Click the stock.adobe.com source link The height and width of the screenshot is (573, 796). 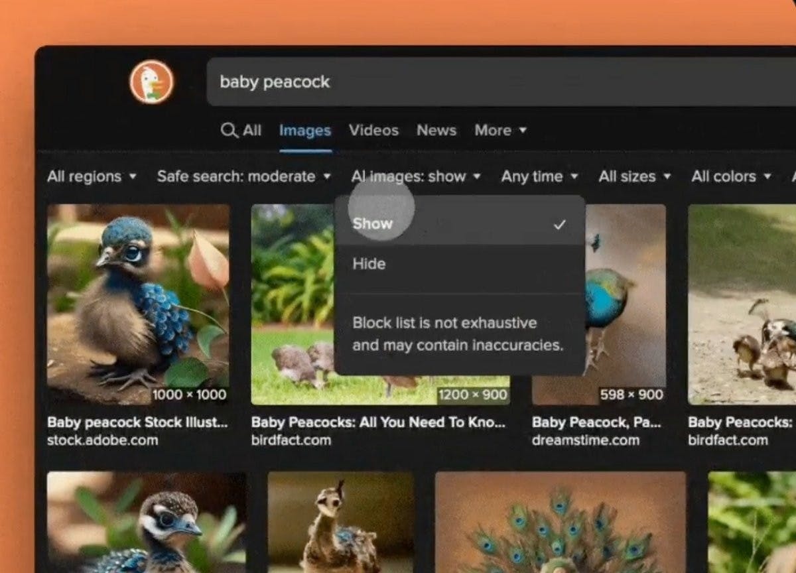tap(103, 440)
